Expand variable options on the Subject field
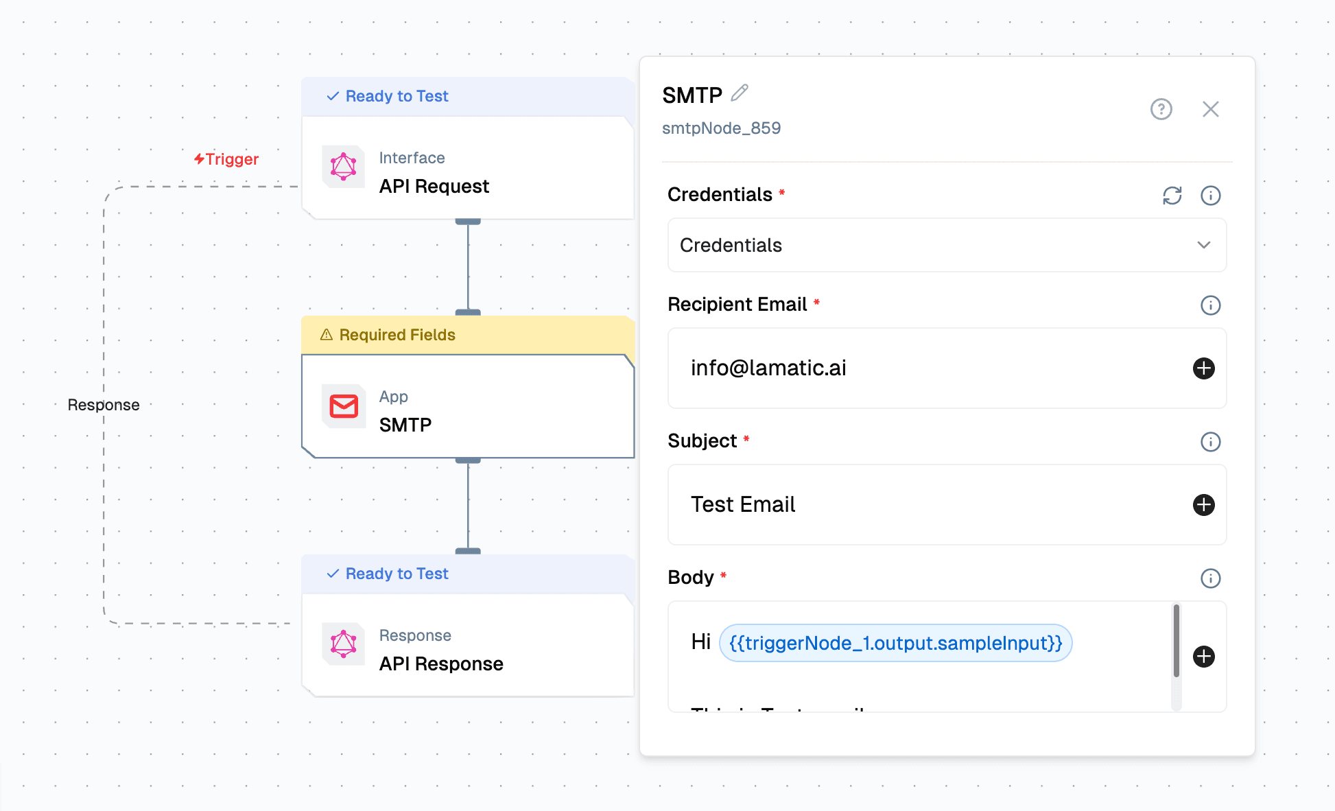This screenshot has width=1335, height=811. click(x=1203, y=505)
